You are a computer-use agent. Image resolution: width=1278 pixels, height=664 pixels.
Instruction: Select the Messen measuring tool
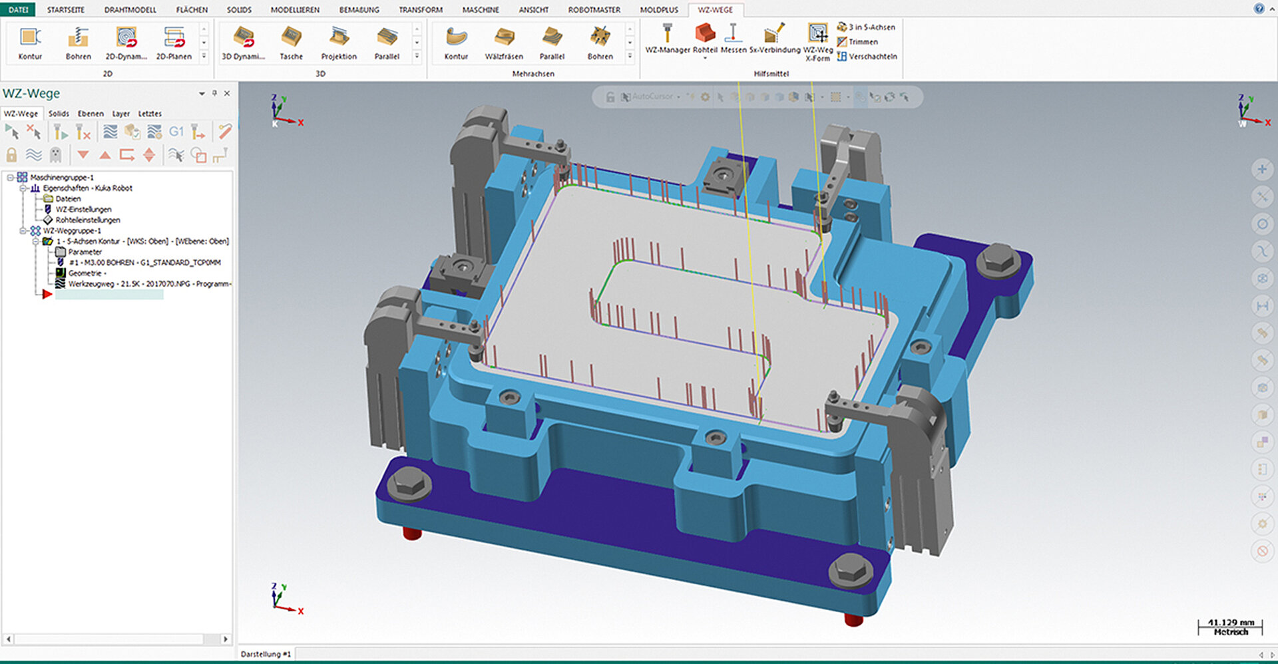732,37
